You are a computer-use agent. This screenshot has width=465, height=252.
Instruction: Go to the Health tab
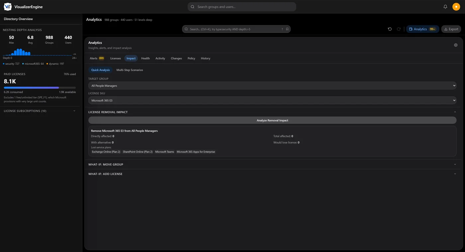(145, 59)
